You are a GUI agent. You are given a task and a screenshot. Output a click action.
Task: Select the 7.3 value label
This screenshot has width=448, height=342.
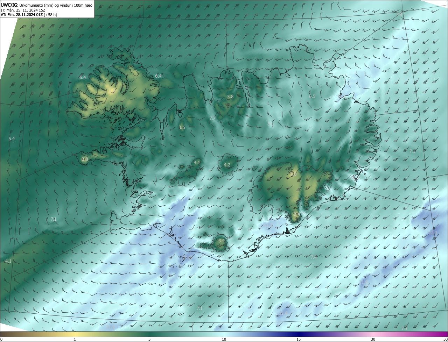[x=404, y=329]
